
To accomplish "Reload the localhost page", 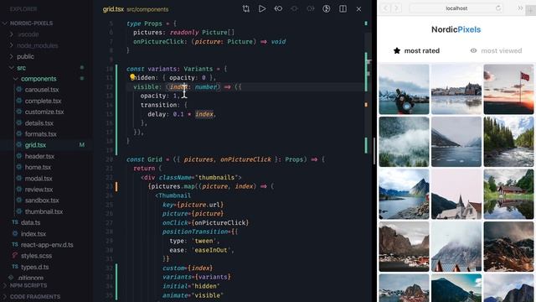I will tap(498, 8).
